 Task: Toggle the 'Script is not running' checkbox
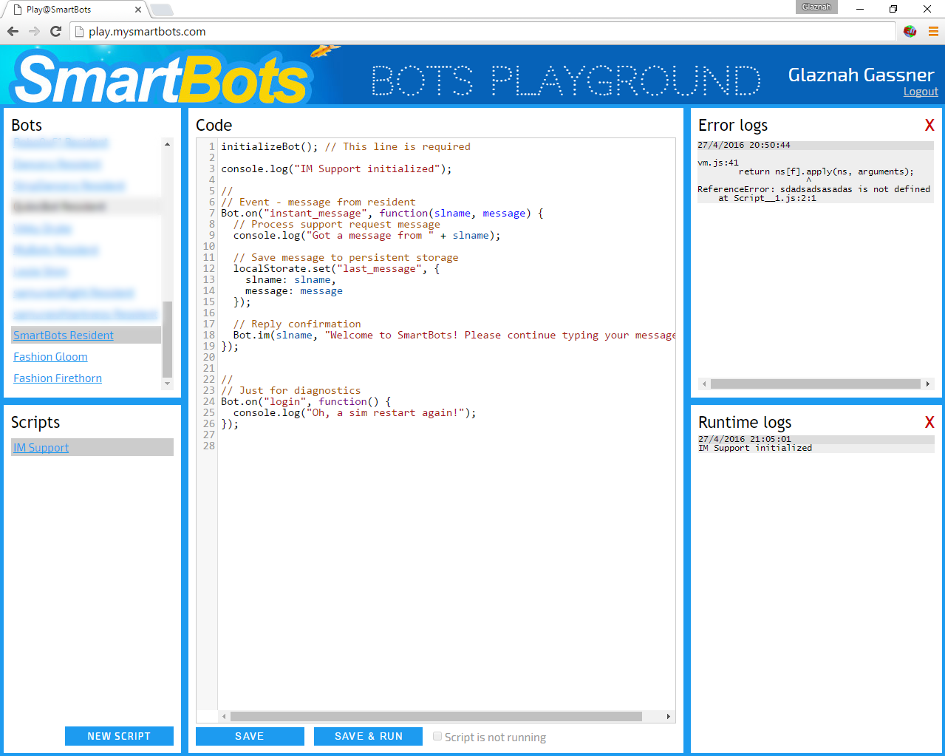(437, 736)
